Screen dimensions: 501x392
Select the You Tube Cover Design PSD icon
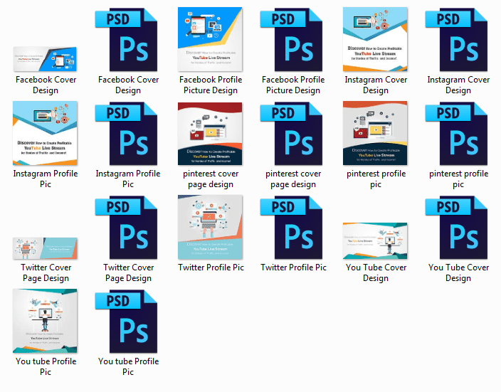pos(458,228)
